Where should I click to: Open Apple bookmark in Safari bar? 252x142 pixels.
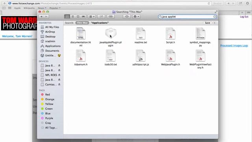point(17,8)
